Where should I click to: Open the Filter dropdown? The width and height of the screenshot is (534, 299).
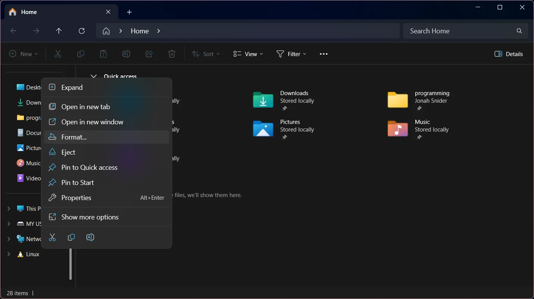291,54
